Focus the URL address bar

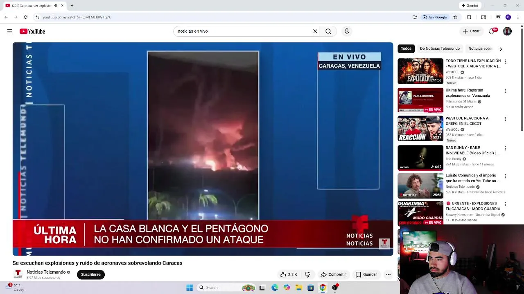pos(221,17)
